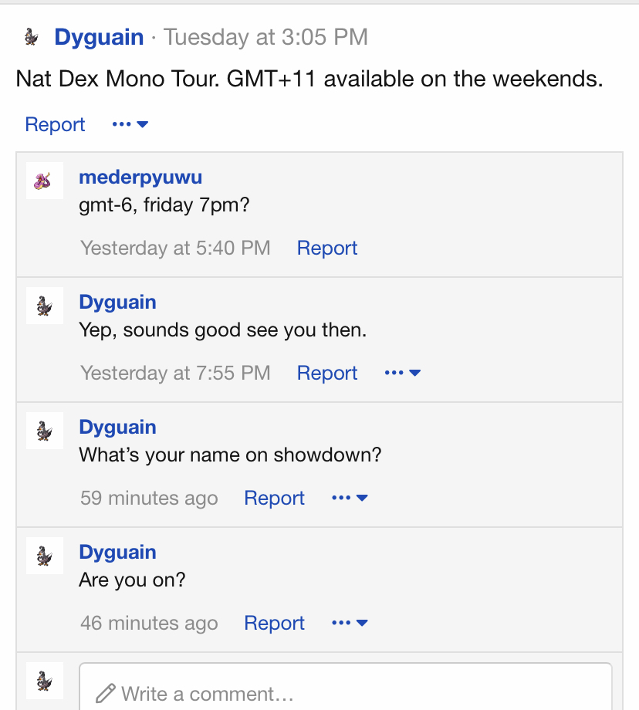Expand options menu on "What's your name" comment
This screenshot has height=710, width=639.
pyautogui.click(x=350, y=498)
